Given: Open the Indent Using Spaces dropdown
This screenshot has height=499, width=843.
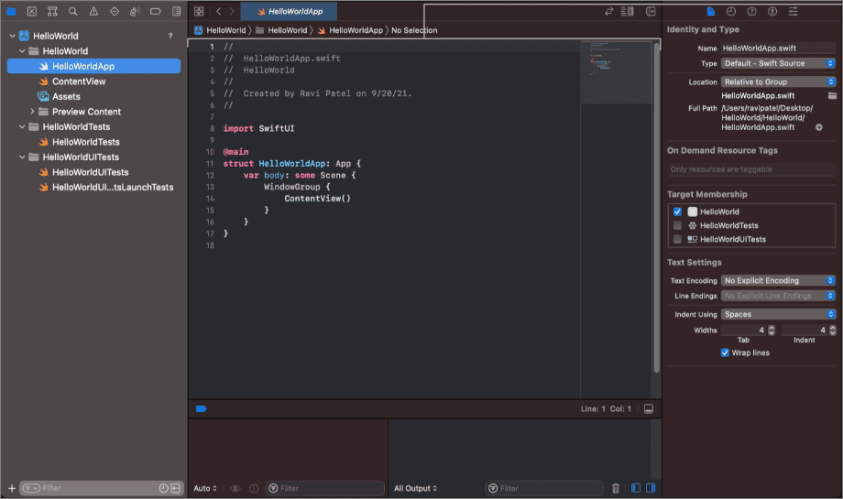Looking at the screenshot, I should coord(778,314).
